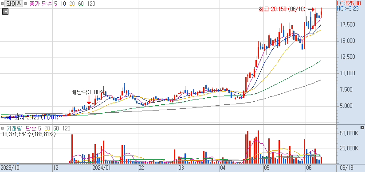Click the 06 month date axis label

click(x=309, y=168)
